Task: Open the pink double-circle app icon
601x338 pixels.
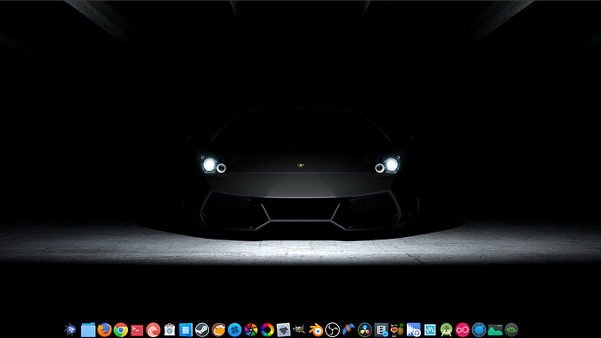Action: (x=463, y=329)
